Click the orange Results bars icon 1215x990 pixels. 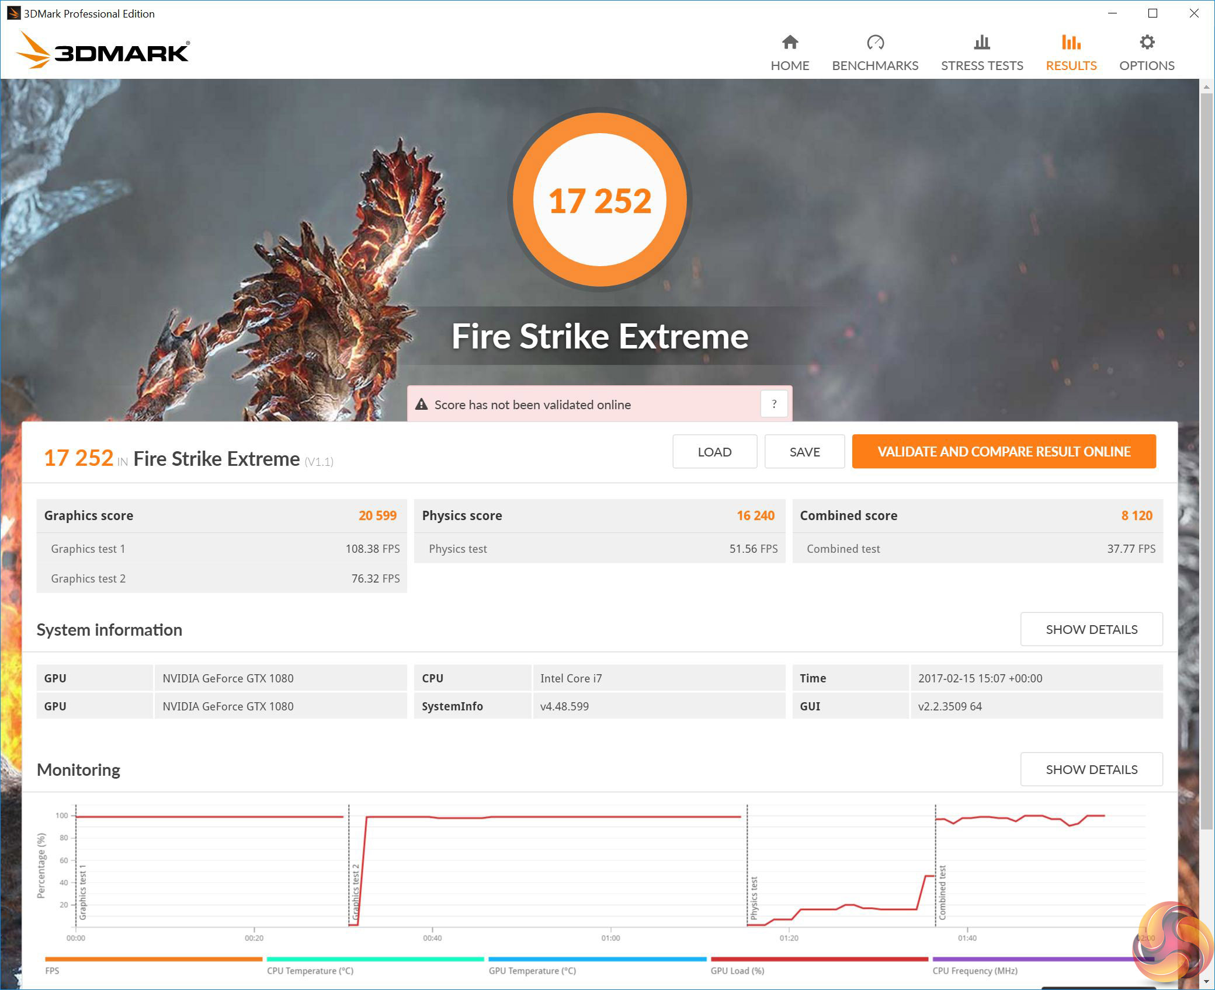[1071, 42]
